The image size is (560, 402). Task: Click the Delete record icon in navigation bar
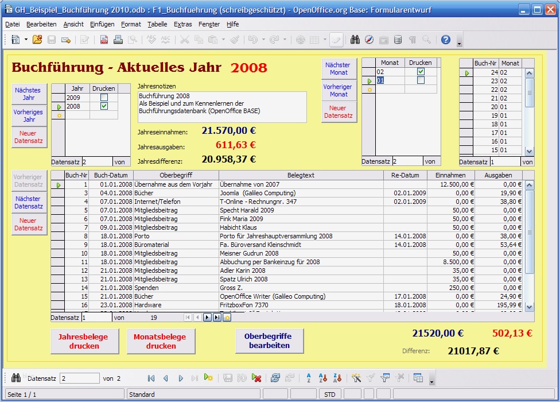coord(257,378)
